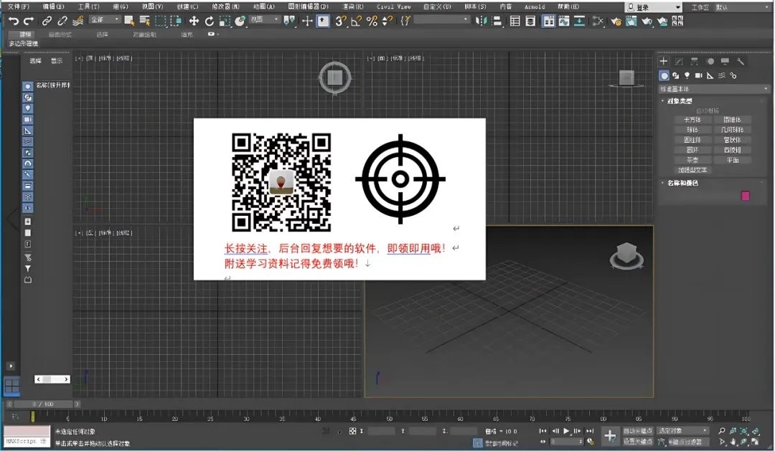Open the named selection sets dropdown
775x451 pixels.
441,19
